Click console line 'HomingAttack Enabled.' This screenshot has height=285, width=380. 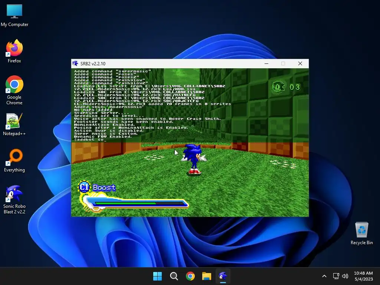(x=104, y=125)
